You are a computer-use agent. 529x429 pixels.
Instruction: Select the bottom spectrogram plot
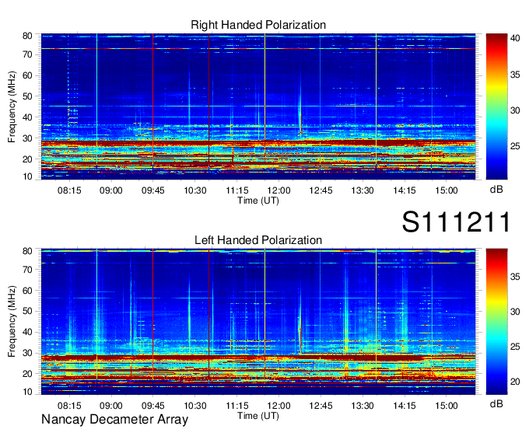click(258, 322)
